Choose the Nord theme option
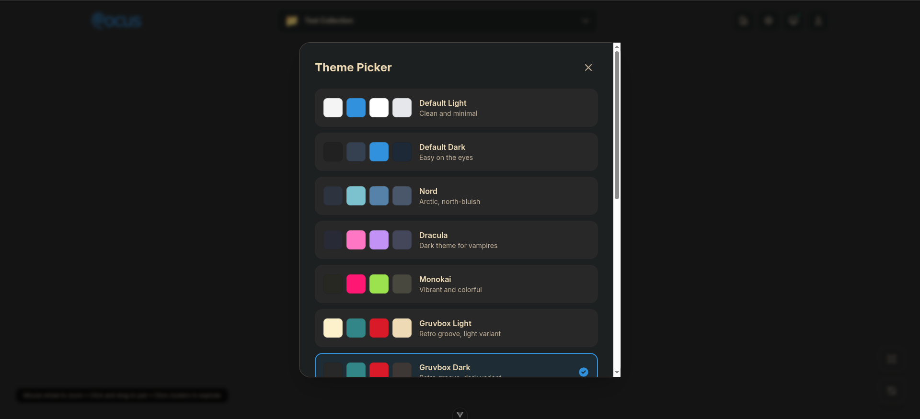The height and width of the screenshot is (419, 920). click(456, 196)
